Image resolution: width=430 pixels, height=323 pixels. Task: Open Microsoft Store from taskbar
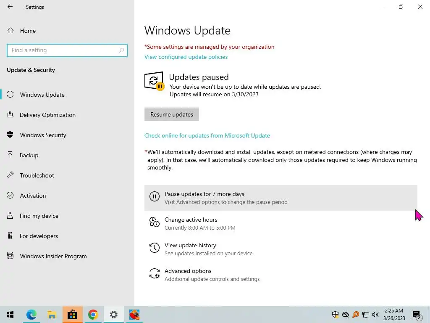pyautogui.click(x=72, y=315)
